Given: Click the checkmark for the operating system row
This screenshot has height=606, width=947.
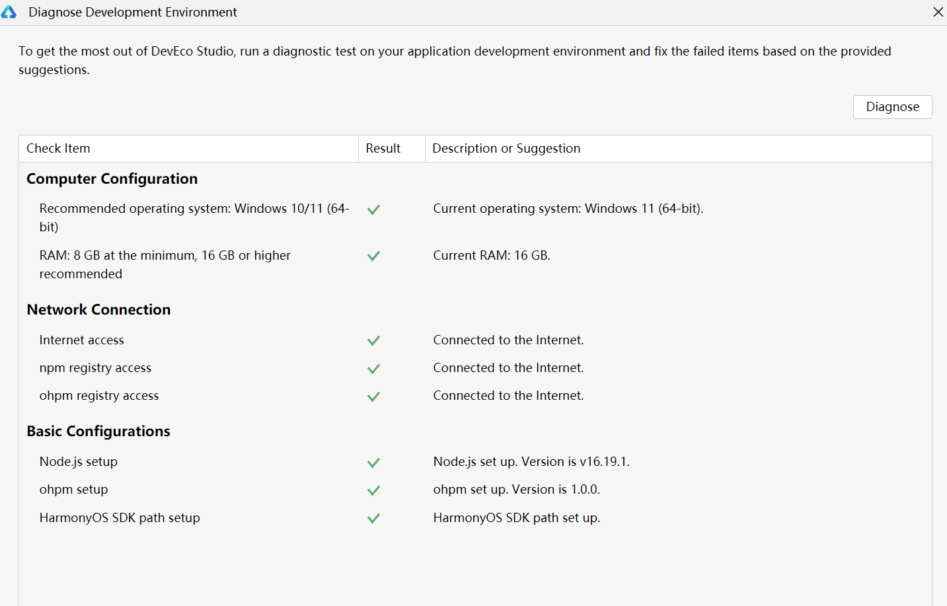Looking at the screenshot, I should click(373, 209).
